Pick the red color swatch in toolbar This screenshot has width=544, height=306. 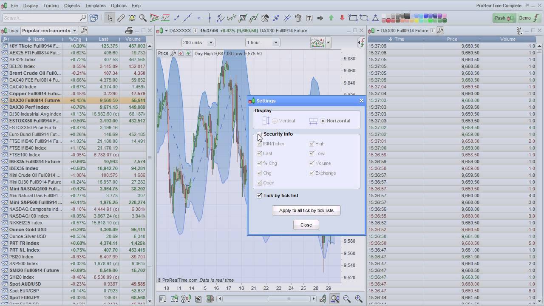tap(388, 20)
